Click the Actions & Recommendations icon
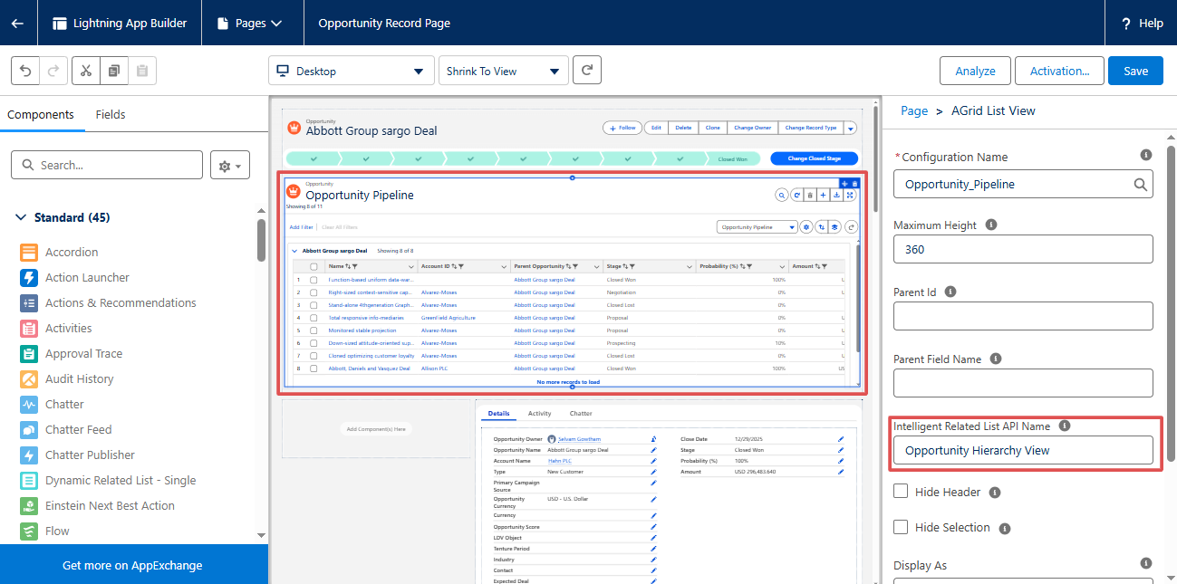1177x584 pixels. tap(29, 303)
